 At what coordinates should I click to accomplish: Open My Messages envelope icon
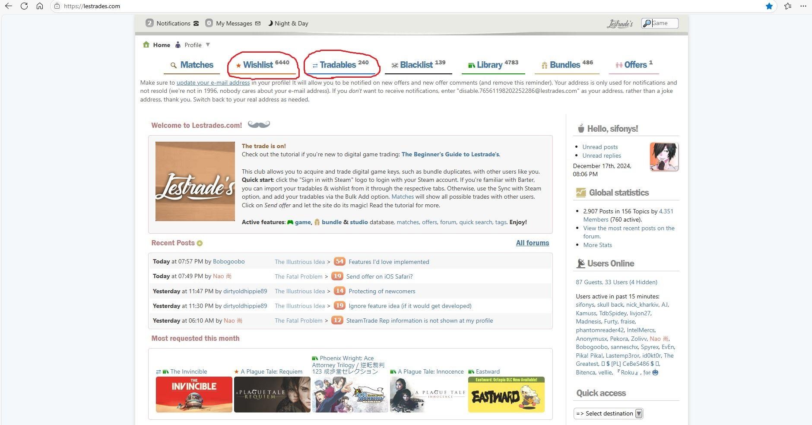point(257,23)
